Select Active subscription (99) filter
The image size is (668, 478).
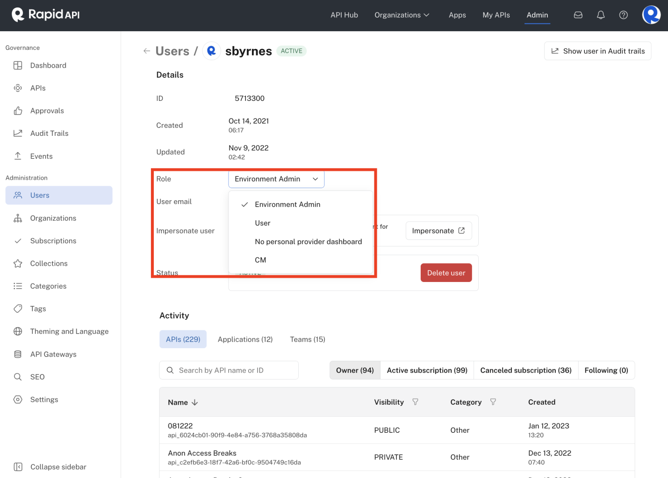(427, 370)
